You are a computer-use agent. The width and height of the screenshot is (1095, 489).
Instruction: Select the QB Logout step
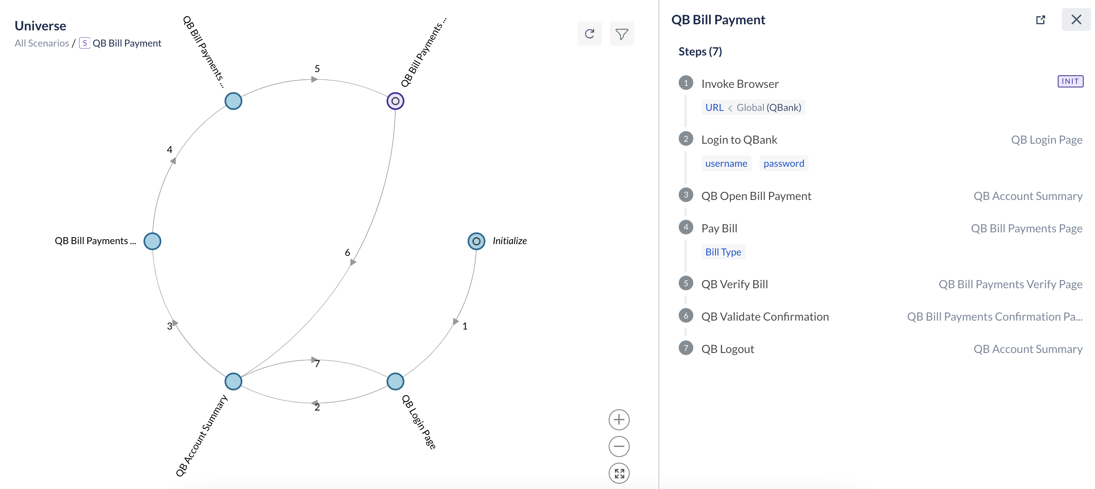click(x=727, y=349)
